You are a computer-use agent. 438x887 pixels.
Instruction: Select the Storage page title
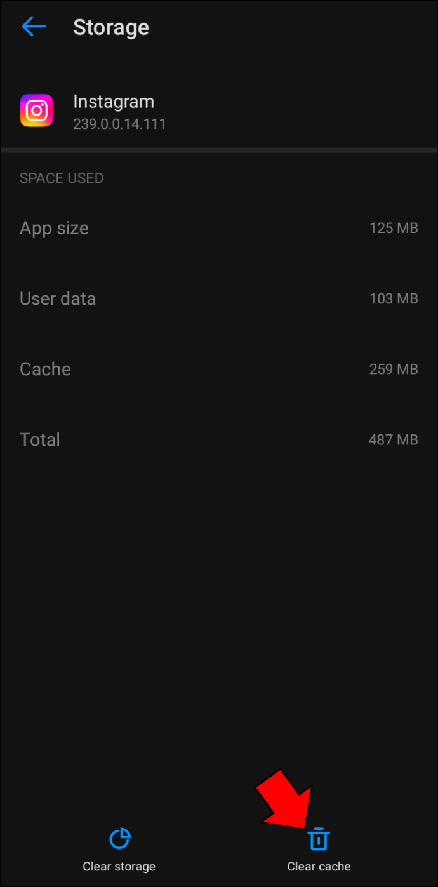point(111,27)
